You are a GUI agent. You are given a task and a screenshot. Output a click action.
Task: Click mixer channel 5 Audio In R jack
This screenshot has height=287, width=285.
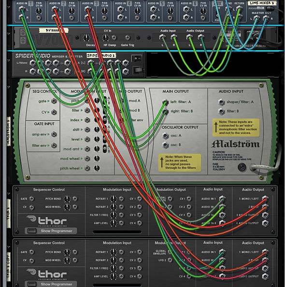(x=154, y=17)
